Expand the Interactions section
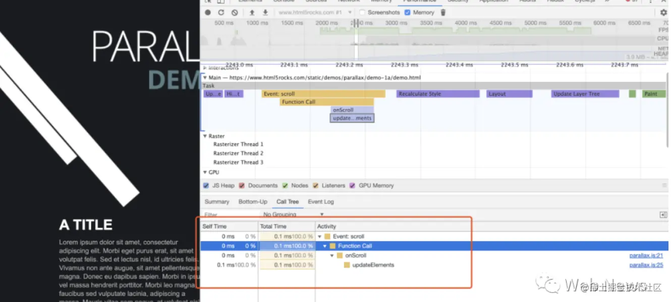This screenshot has height=302, width=671. click(x=204, y=68)
